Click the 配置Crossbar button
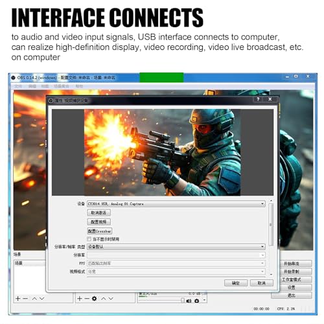This screenshot has width=324, height=324. click(x=100, y=231)
